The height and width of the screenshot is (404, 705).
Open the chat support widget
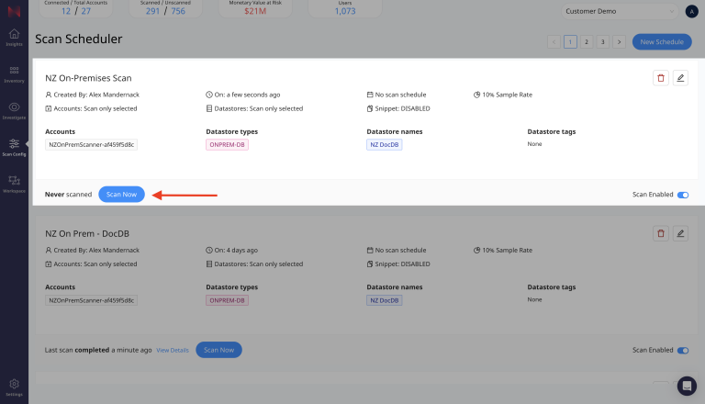tap(686, 386)
